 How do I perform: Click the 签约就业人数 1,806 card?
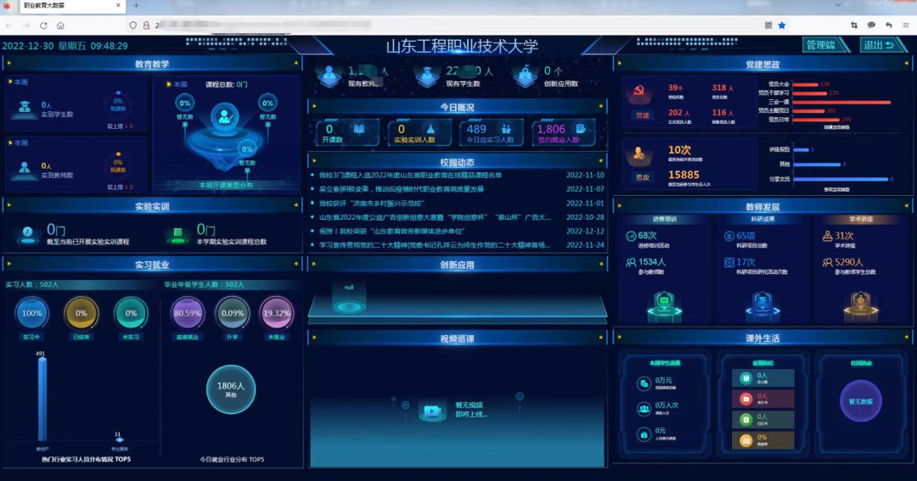pyautogui.click(x=563, y=132)
